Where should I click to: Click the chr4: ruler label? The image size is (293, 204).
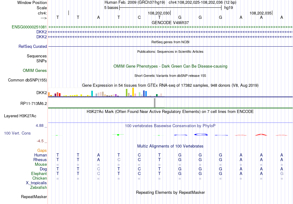coord(42,13)
